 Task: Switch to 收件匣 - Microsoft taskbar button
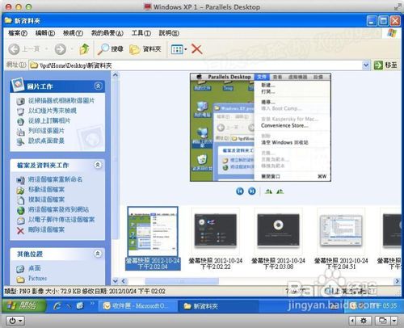[x=137, y=306]
